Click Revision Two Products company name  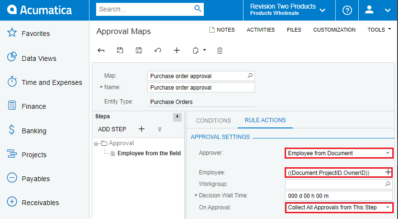click(283, 6)
